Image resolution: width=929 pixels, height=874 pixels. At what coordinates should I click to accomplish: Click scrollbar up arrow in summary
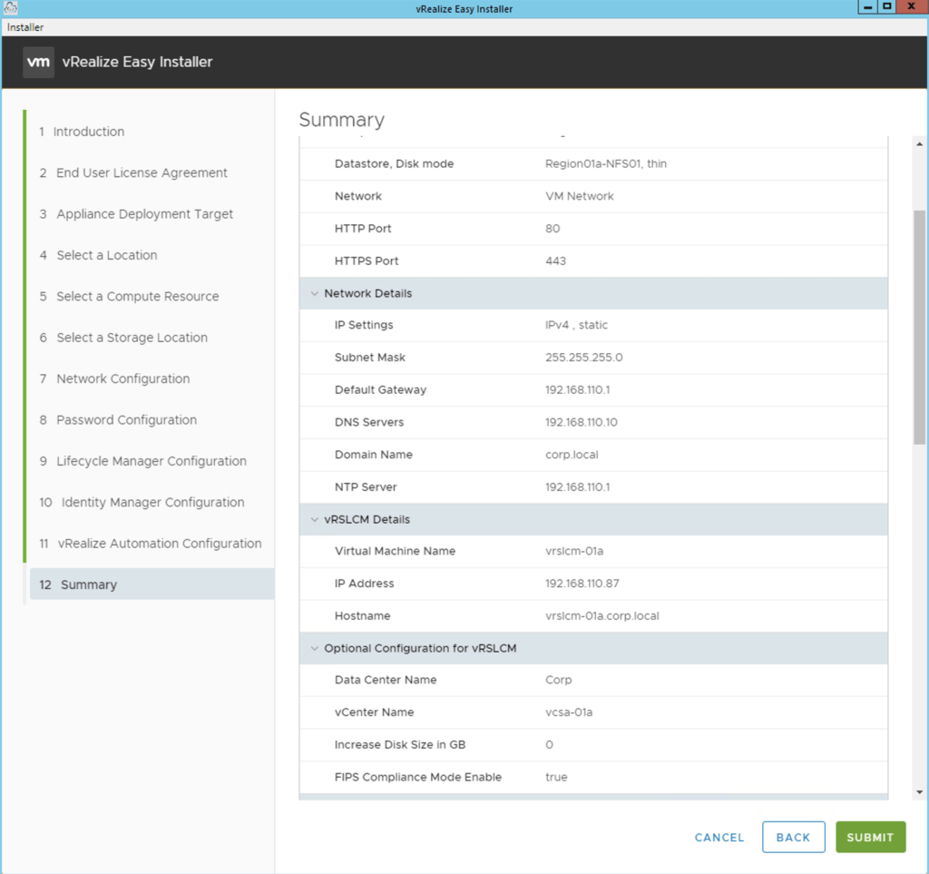coord(919,144)
